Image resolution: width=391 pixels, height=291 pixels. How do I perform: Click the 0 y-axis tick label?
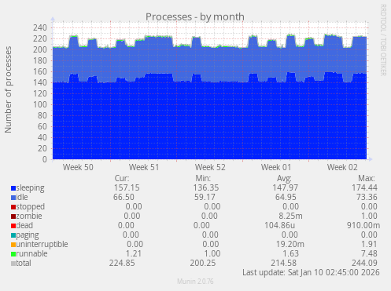(45, 159)
